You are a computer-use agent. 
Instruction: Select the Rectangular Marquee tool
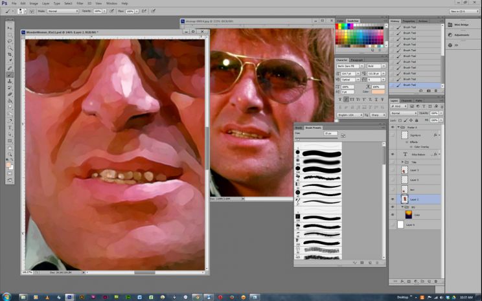click(x=10, y=35)
